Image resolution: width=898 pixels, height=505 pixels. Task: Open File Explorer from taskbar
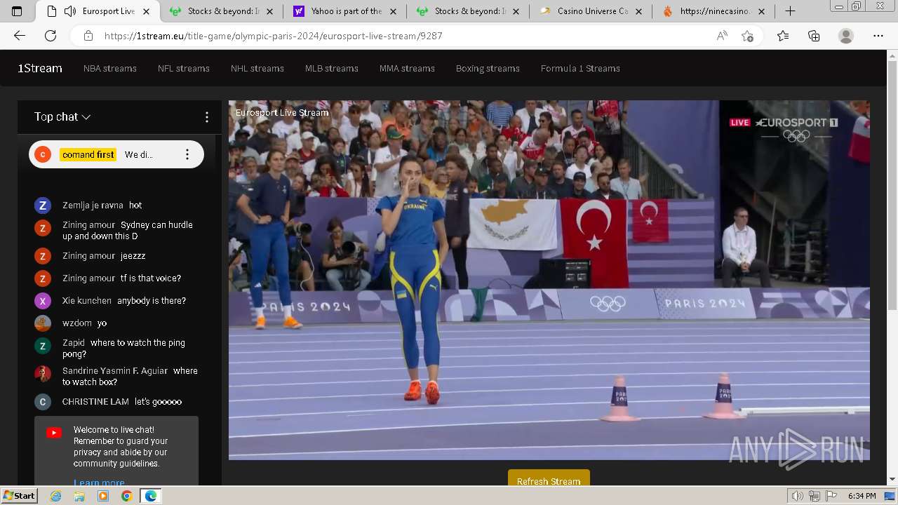click(x=79, y=496)
